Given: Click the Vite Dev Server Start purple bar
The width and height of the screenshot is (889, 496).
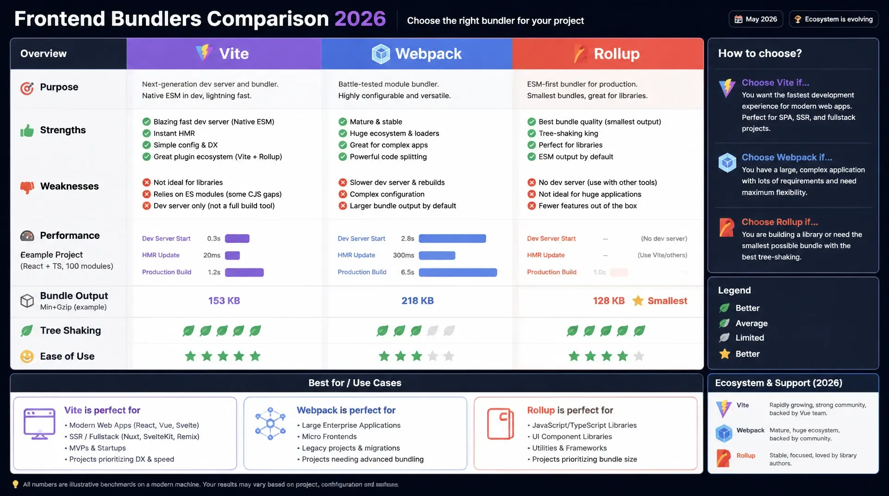Looking at the screenshot, I should pos(237,239).
